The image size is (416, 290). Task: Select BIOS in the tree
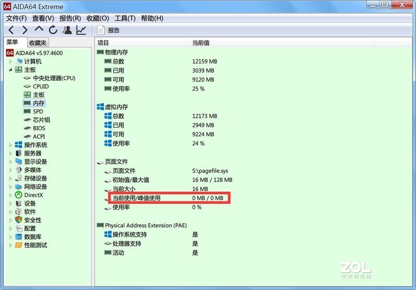[x=39, y=128]
